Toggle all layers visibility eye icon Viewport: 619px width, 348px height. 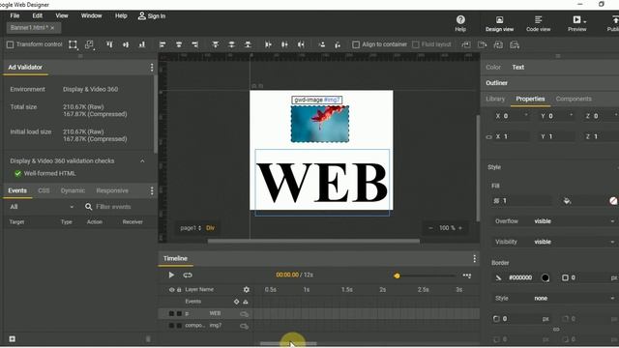point(171,290)
